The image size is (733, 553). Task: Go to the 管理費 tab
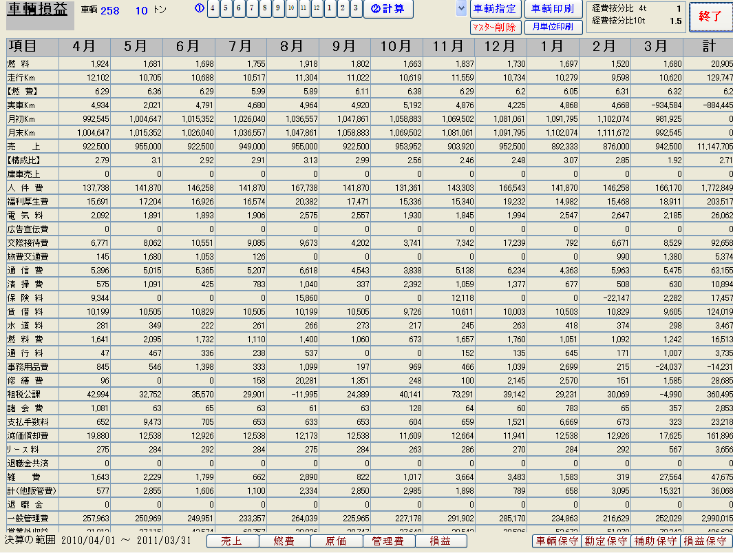[388, 541]
